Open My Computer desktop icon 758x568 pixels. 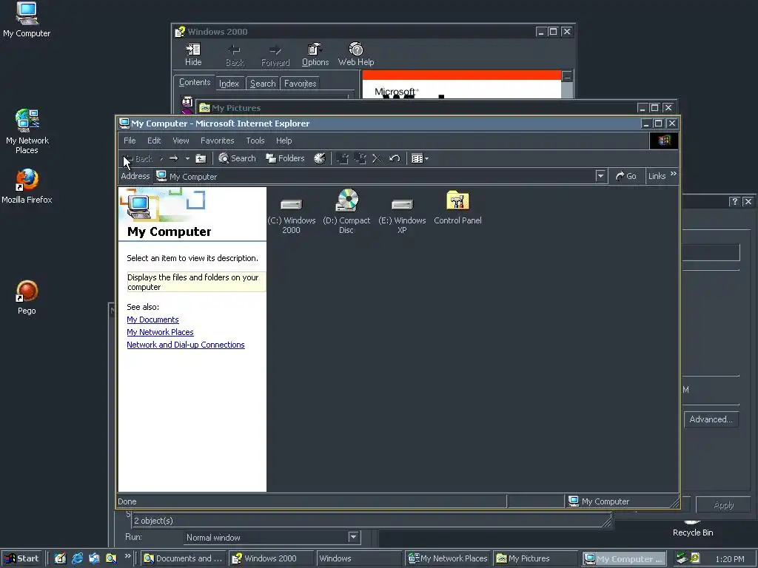tap(27, 19)
